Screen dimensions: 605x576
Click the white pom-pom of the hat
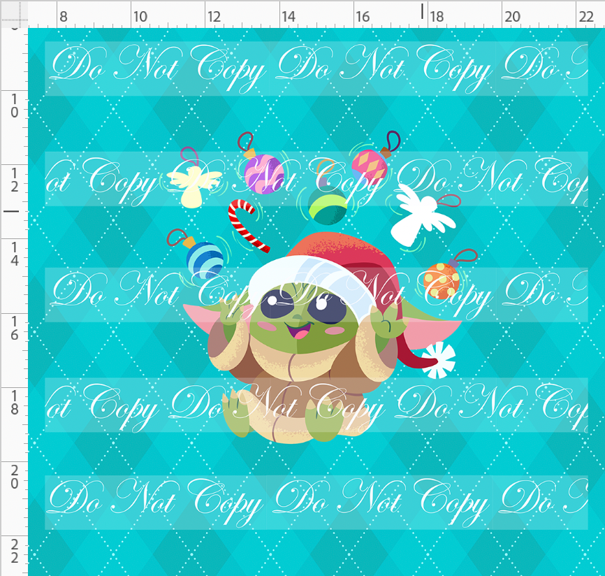tap(438, 359)
